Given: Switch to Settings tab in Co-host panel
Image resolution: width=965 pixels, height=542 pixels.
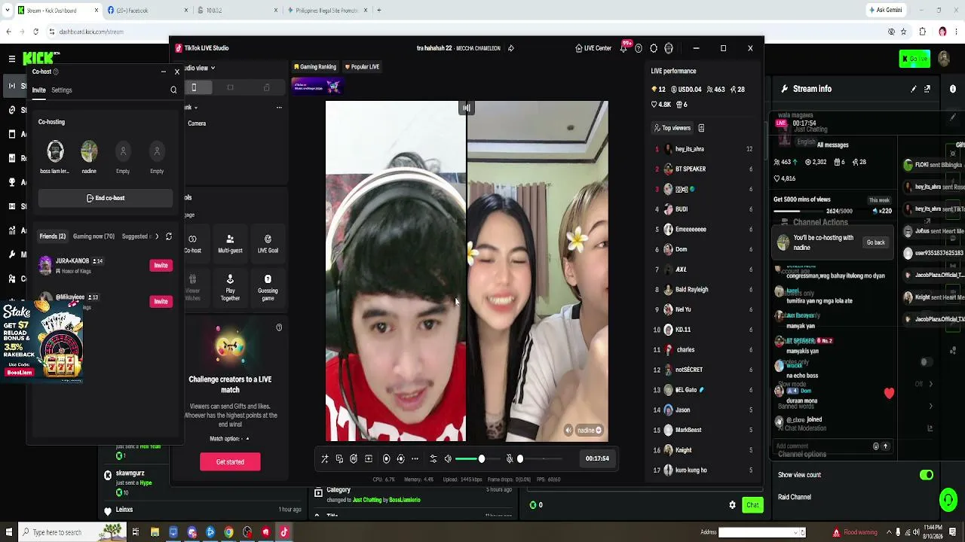Looking at the screenshot, I should (62, 90).
